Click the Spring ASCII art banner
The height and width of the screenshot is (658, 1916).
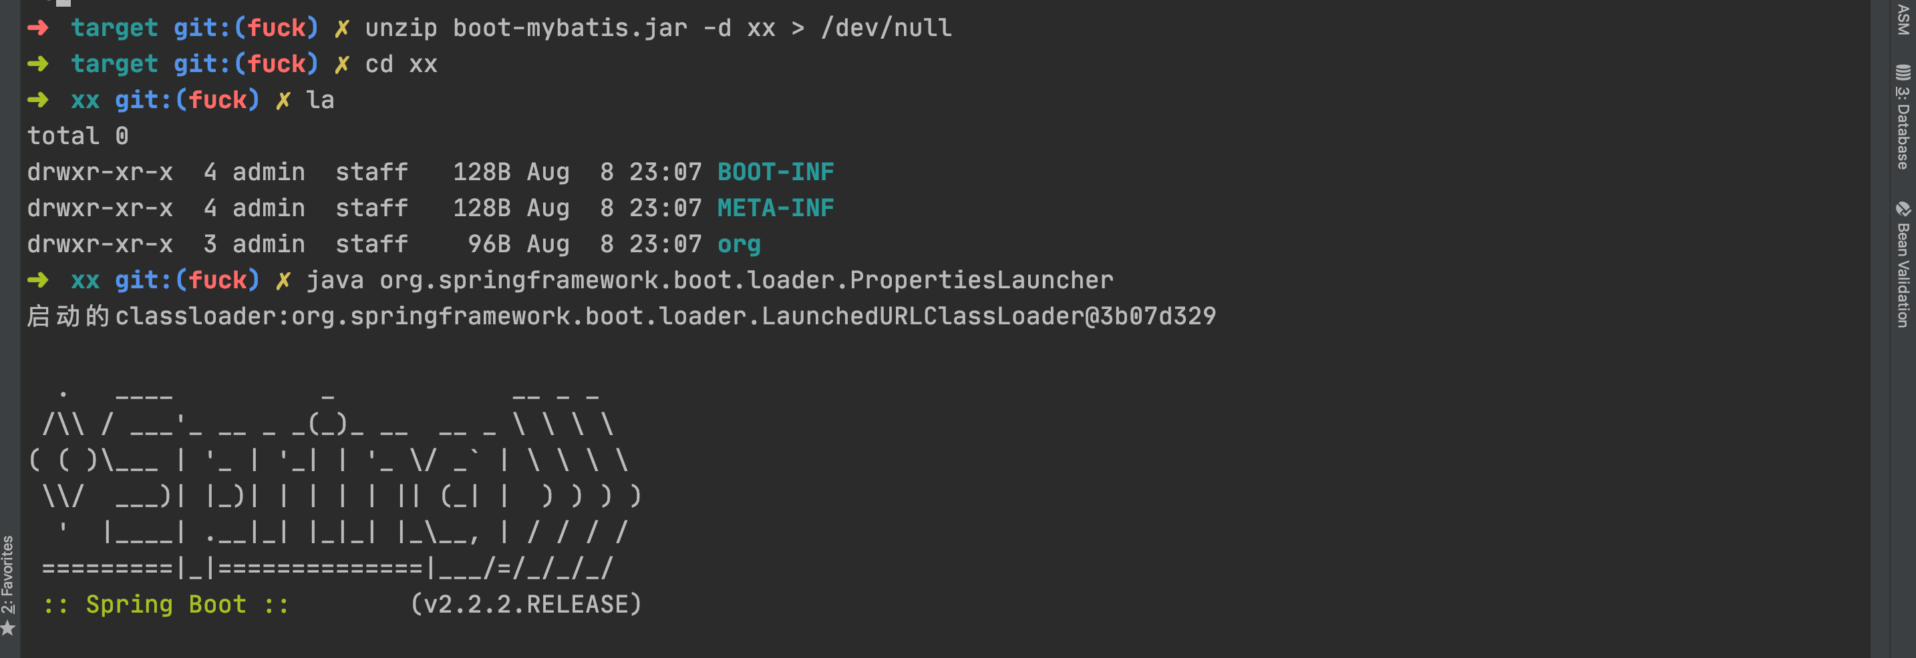[335, 479]
